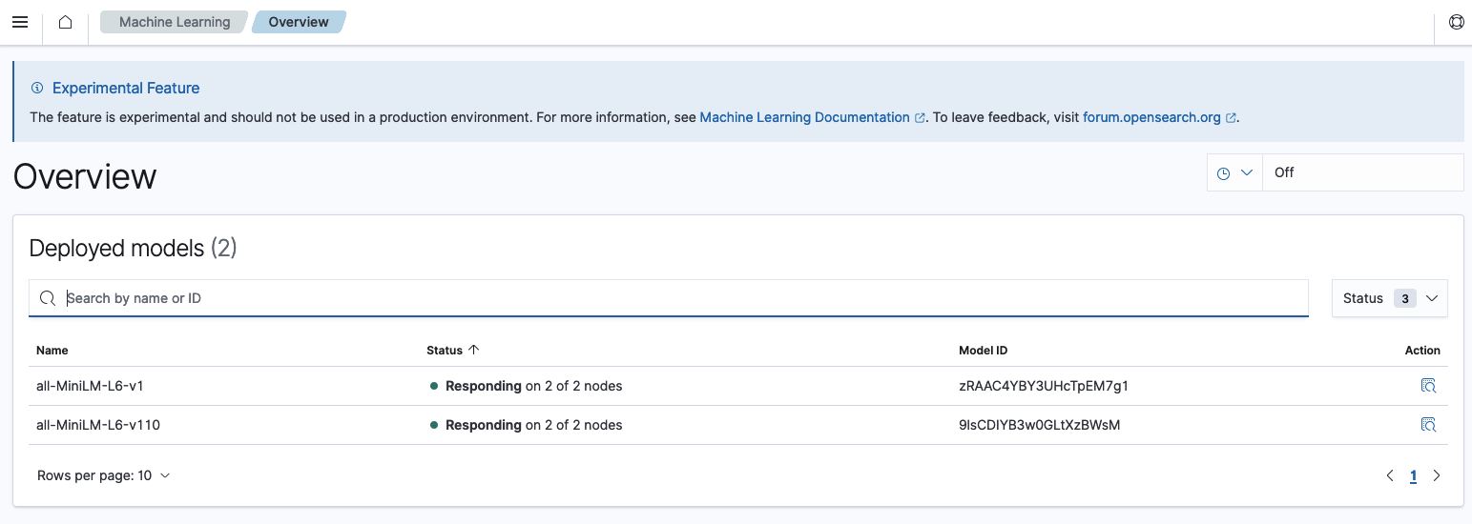Screen dimensions: 1472x524
Task: Open the help icon in header
Action: coord(1456,22)
